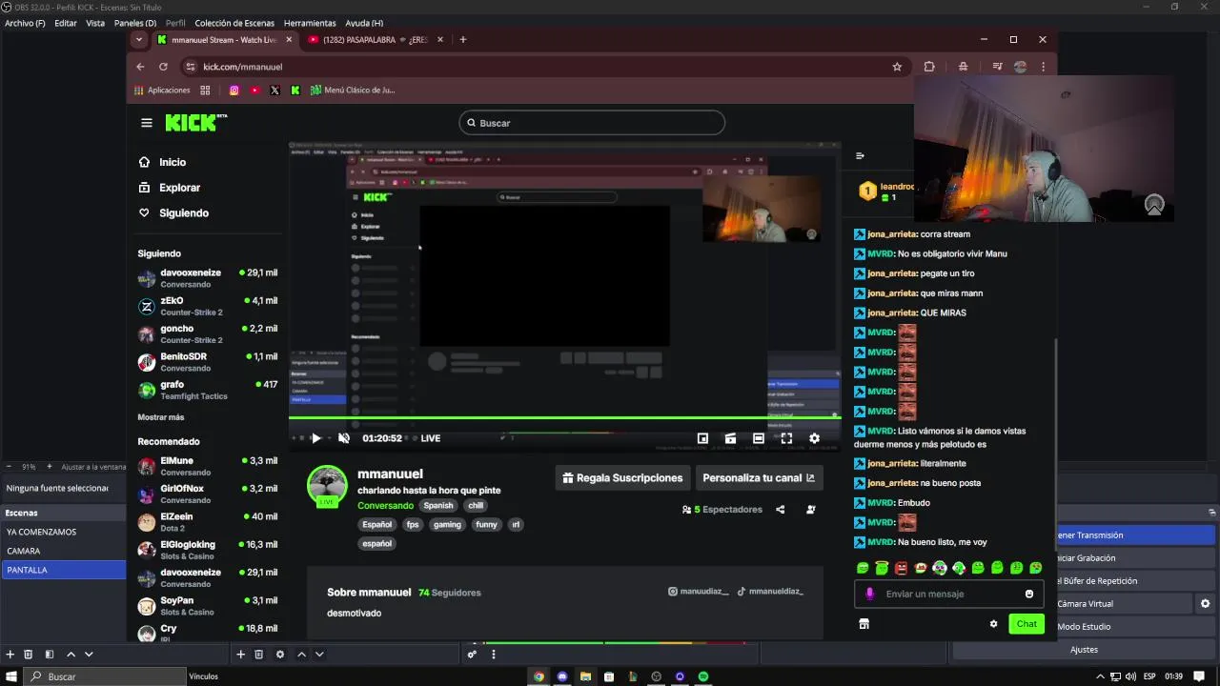The image size is (1220, 686).
Task: Open ElMune recommended channel
Action: [208, 466]
